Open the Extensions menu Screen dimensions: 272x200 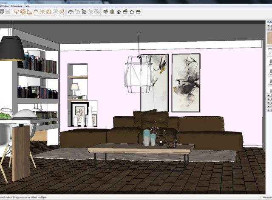[17, 6]
